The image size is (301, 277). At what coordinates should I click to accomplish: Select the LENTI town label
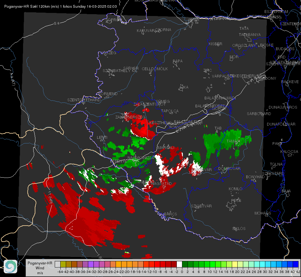point(102,138)
